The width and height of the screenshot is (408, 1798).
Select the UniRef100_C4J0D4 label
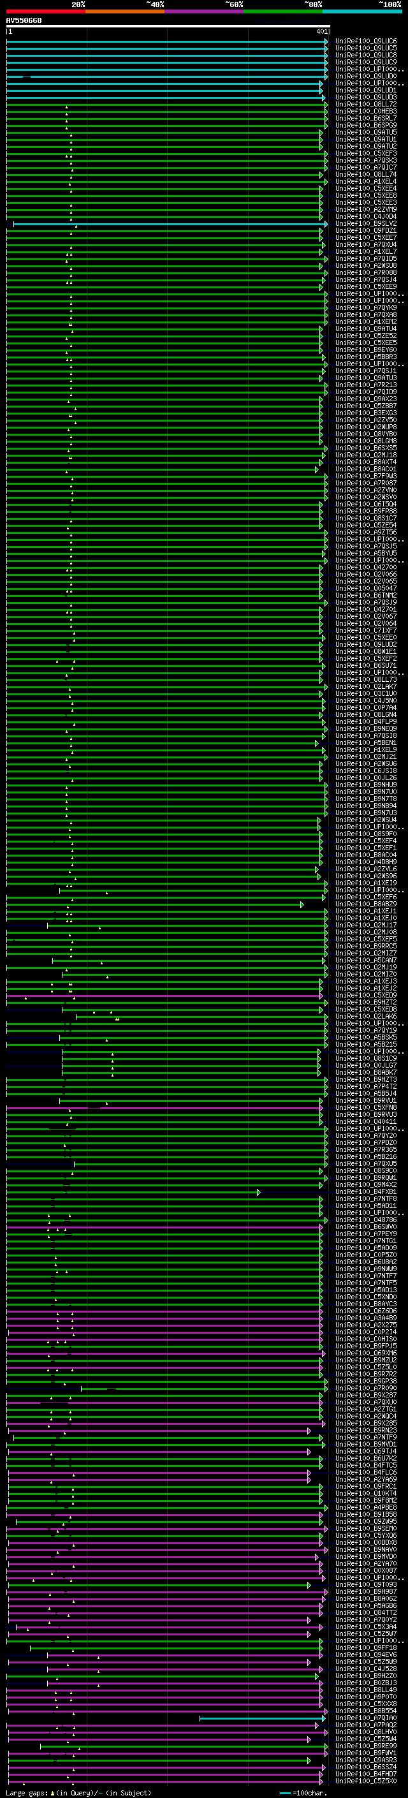tap(366, 216)
